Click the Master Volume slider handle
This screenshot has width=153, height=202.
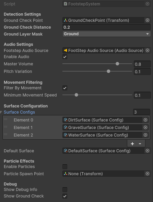(117, 64)
